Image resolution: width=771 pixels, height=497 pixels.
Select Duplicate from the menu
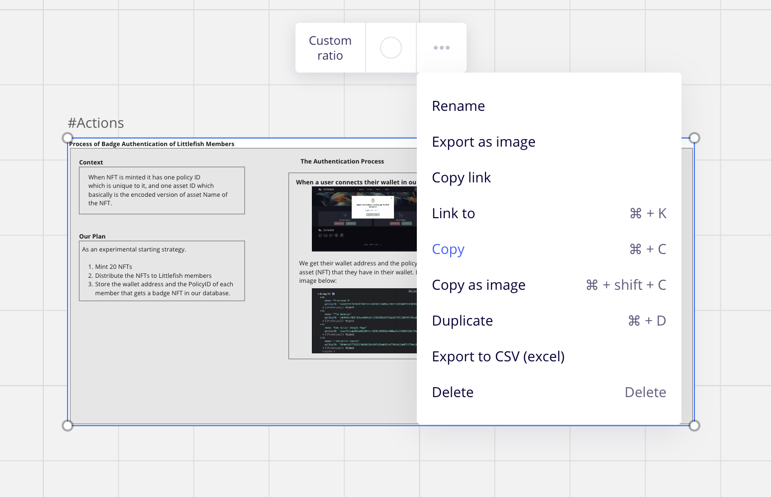pyautogui.click(x=462, y=321)
